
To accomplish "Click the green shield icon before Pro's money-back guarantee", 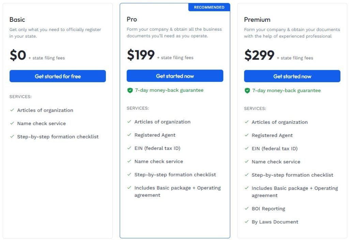I will coord(130,90).
